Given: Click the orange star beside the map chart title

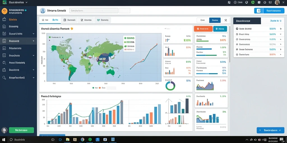Looking at the screenshot, I should click(x=72, y=29).
